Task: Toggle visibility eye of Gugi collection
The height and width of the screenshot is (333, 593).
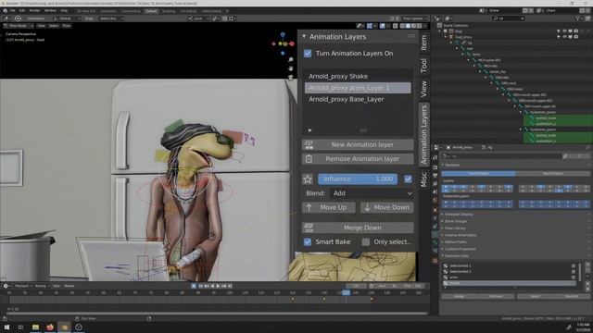Action: (x=564, y=31)
